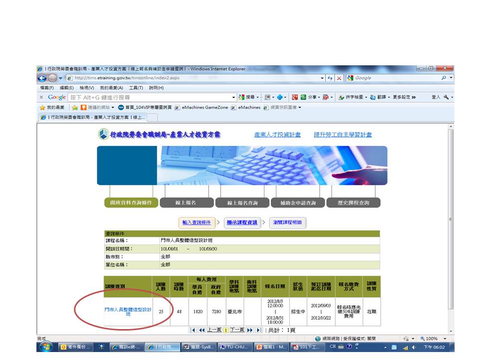Open address bar history dropdown arrow

322,78
